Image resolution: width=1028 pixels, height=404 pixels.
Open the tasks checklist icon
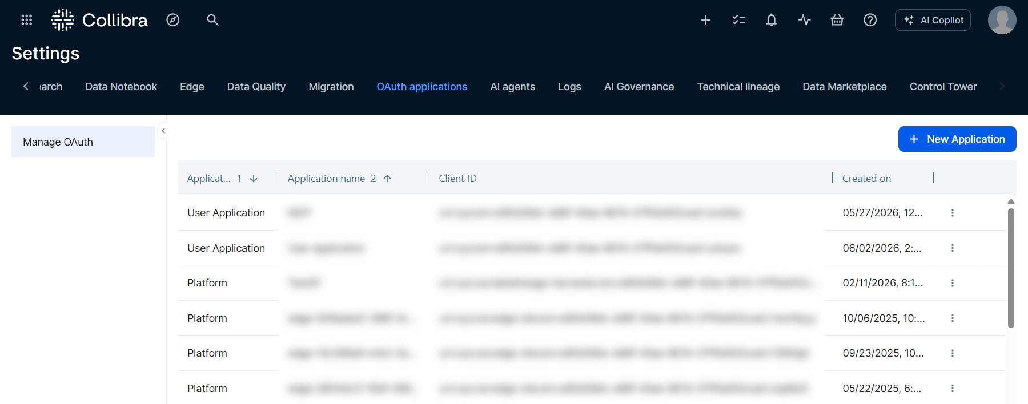[x=739, y=20]
